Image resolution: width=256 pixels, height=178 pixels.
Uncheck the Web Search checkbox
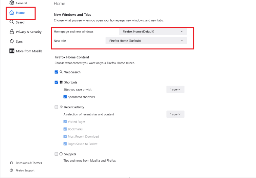click(56, 72)
